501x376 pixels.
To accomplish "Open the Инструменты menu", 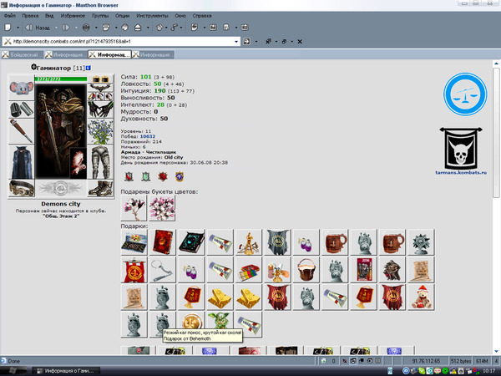I will [x=152, y=16].
